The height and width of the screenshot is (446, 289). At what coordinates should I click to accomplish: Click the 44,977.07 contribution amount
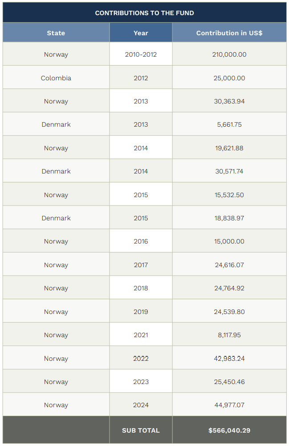[x=229, y=405]
